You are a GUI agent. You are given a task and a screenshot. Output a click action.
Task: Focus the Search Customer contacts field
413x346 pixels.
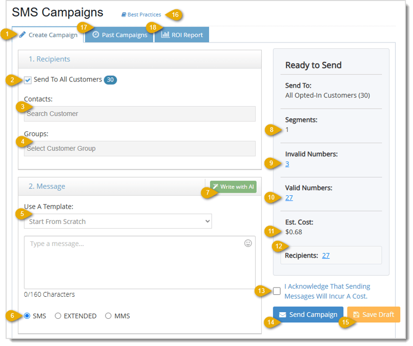point(140,114)
